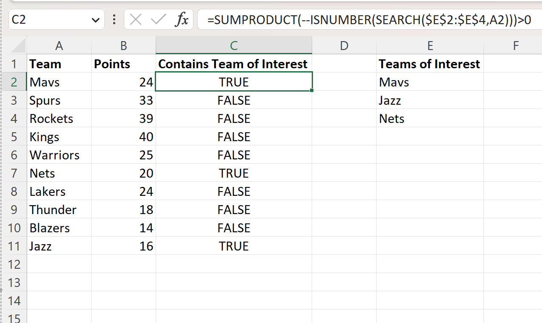Cancel formula editing with the X icon

click(x=136, y=19)
